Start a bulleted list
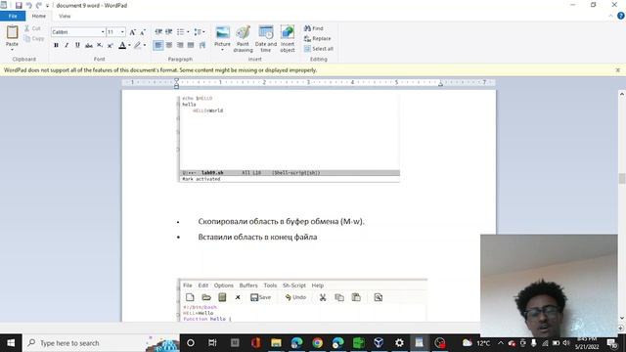The width and height of the screenshot is (626, 352). point(180,32)
